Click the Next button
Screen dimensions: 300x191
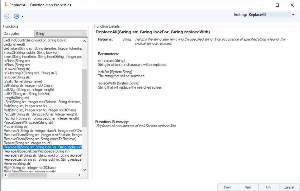click(248, 187)
